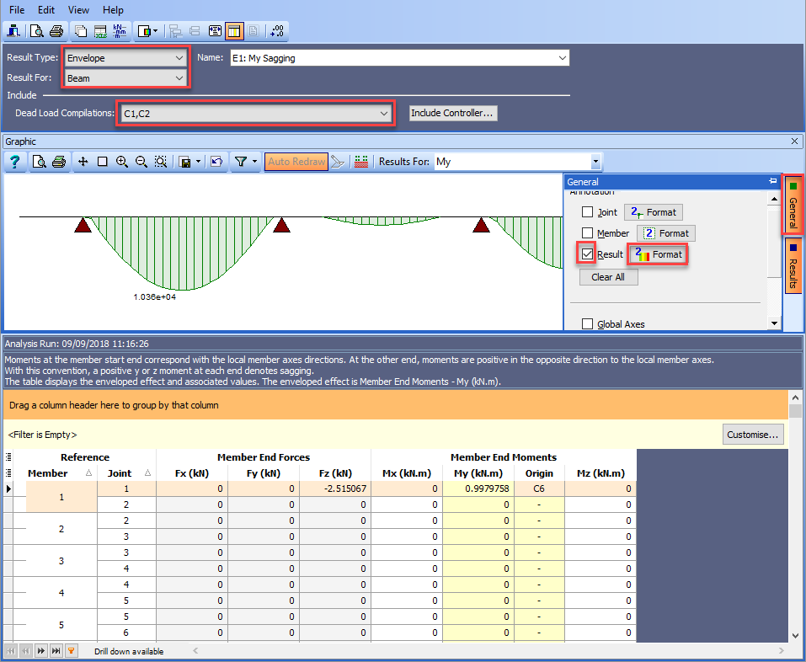
Task: Export table to XLS spreadsheet
Action: coord(100,31)
